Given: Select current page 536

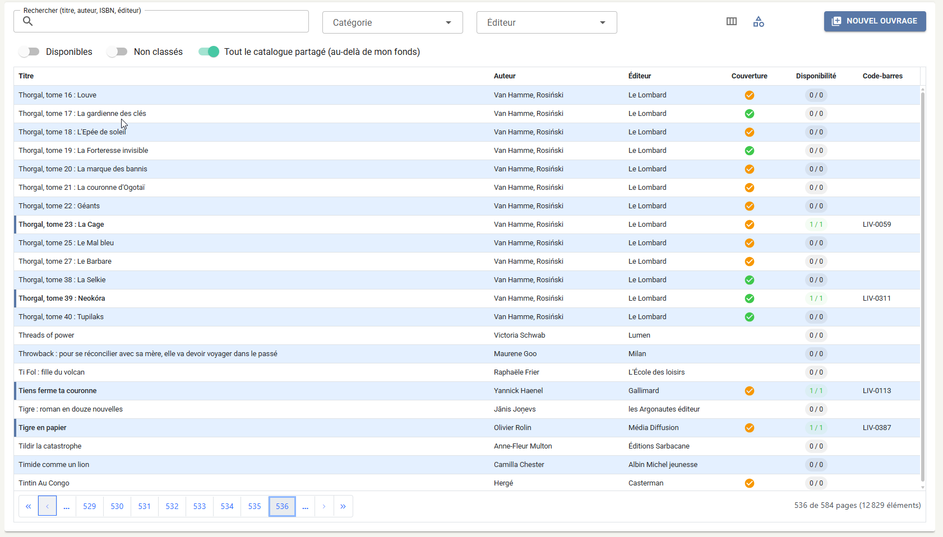Looking at the screenshot, I should click(282, 506).
